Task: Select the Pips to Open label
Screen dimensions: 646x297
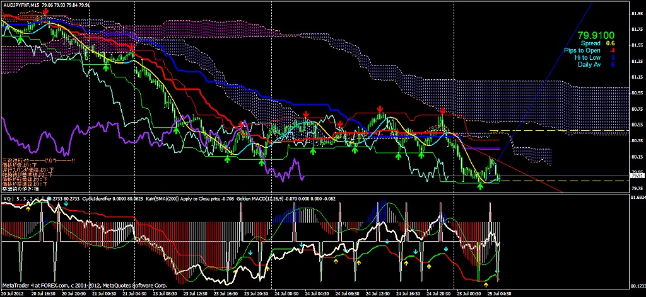Action: [x=582, y=50]
